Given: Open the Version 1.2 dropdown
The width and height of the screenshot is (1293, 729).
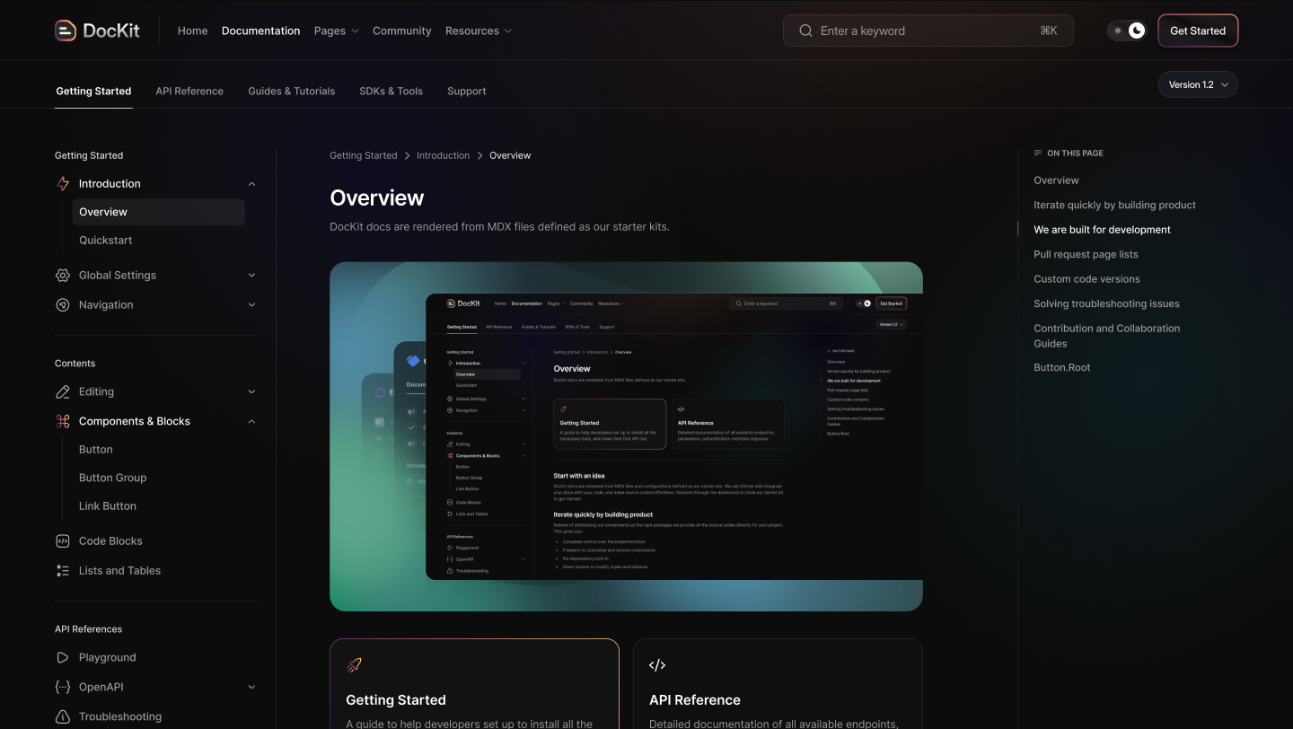Looking at the screenshot, I should 1198,83.
